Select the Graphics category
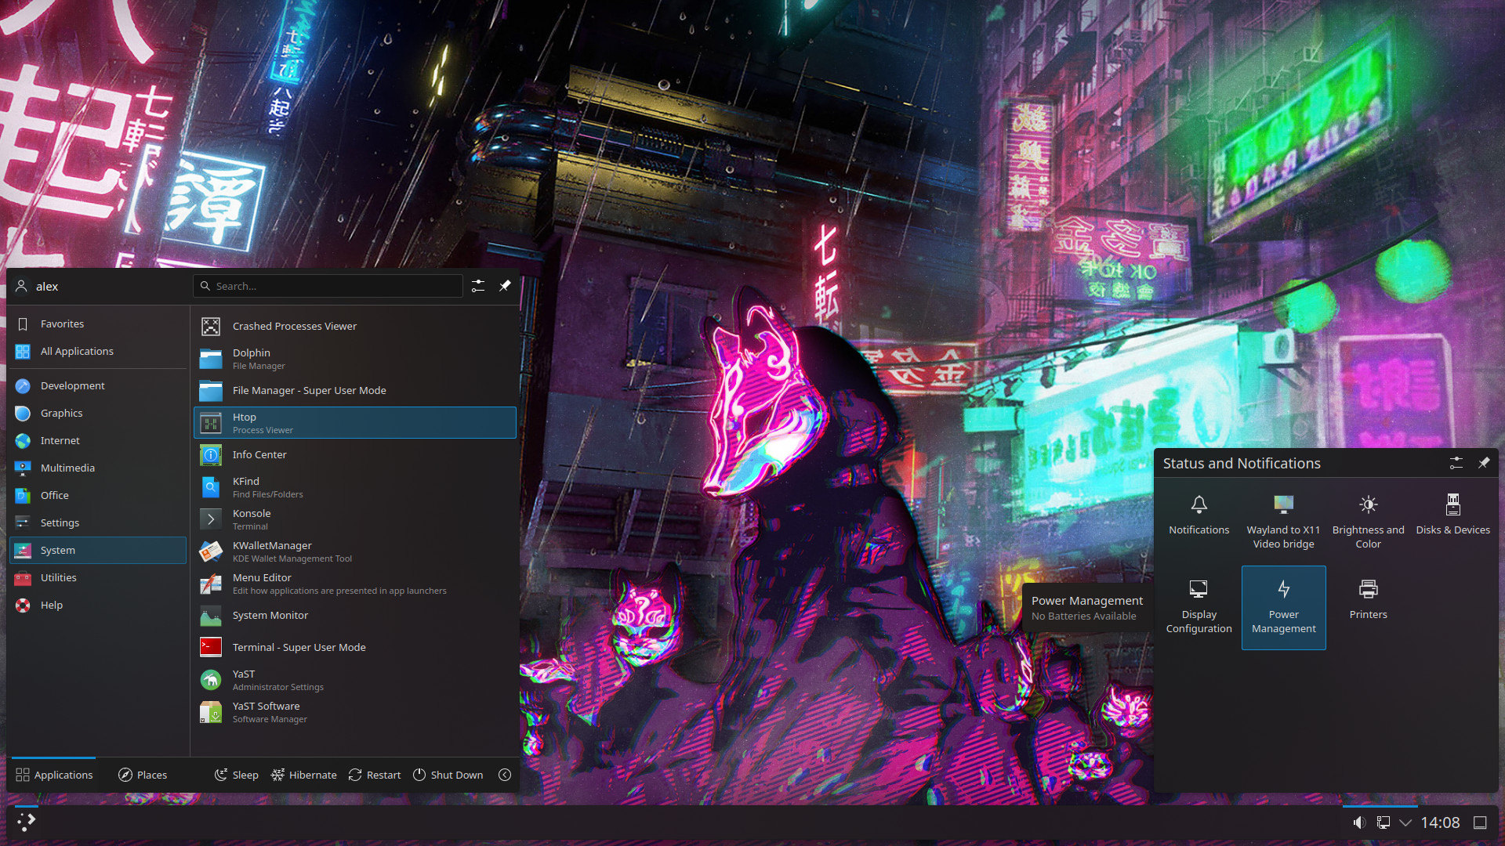 pyautogui.click(x=98, y=413)
